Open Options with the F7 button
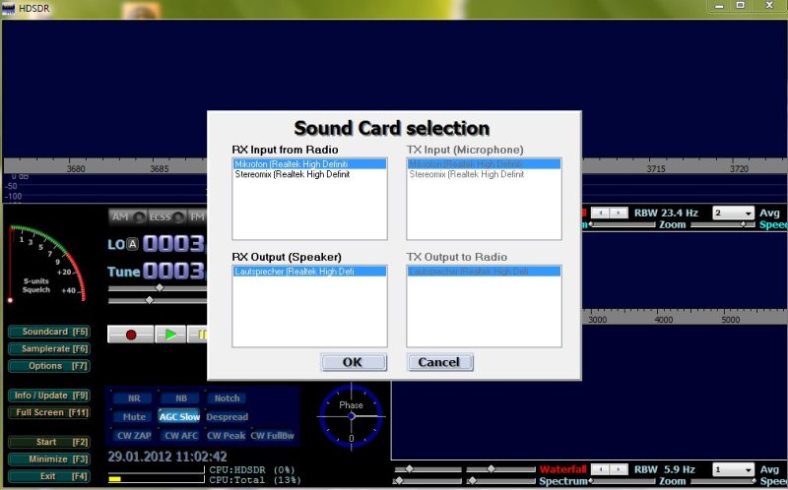 click(x=48, y=366)
